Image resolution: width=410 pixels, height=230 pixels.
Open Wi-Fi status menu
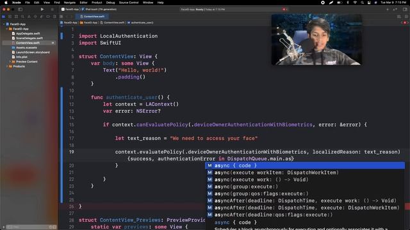tap(355, 3)
